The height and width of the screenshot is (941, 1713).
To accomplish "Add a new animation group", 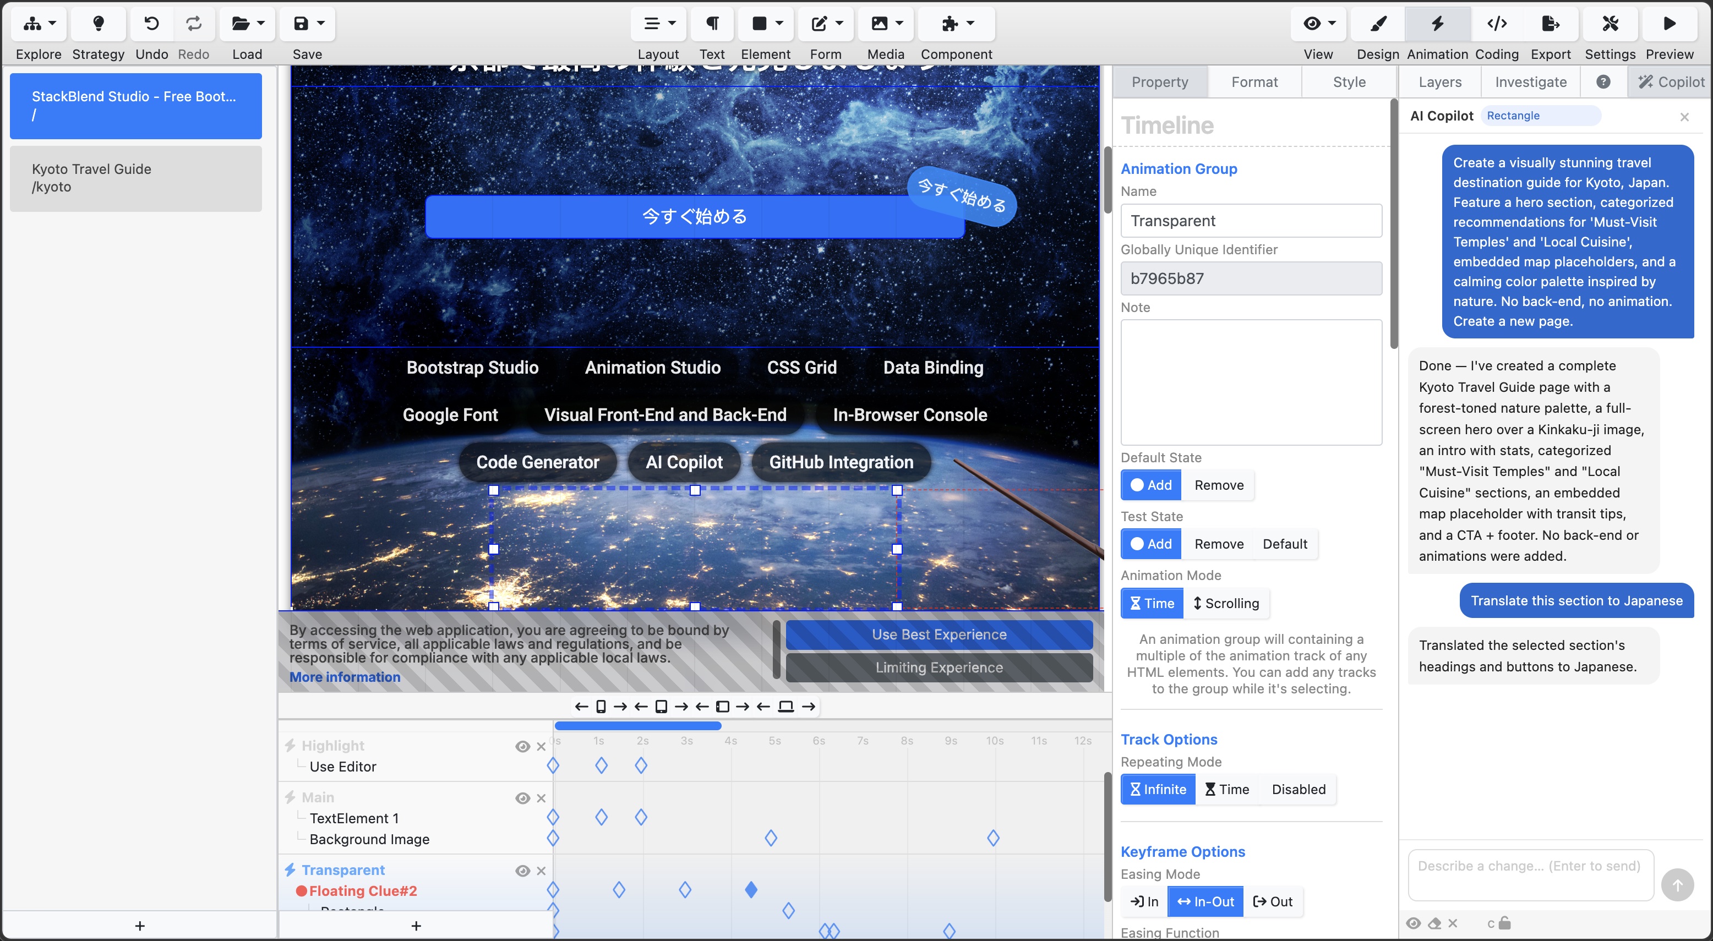I will (416, 925).
